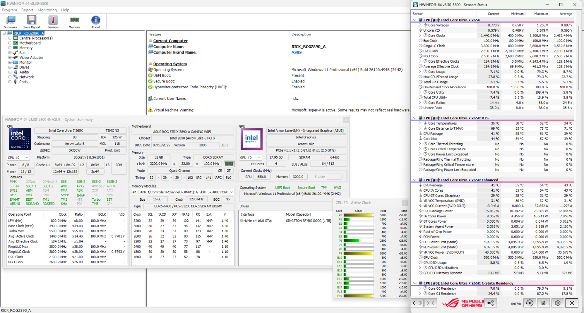Click the log file document icon
584x313 pixels.
click(543, 303)
